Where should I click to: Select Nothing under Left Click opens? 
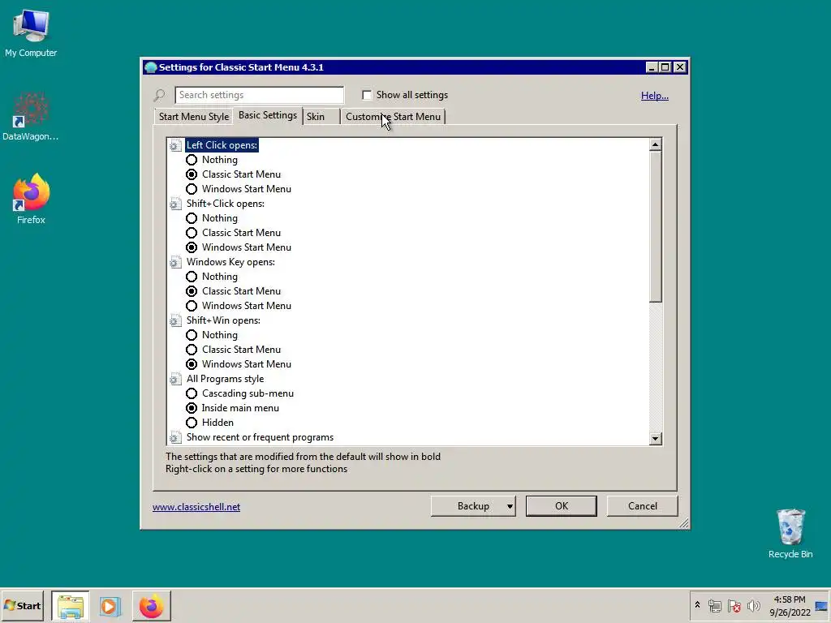(x=192, y=160)
